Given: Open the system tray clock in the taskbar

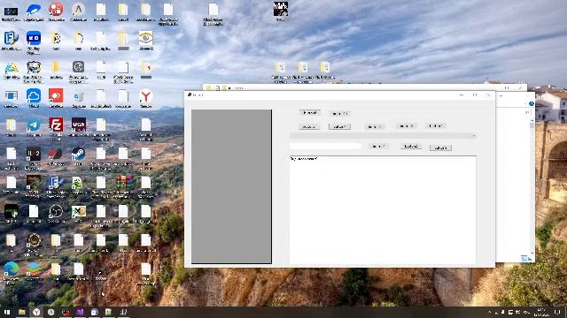Looking at the screenshot, I should (x=541, y=312).
